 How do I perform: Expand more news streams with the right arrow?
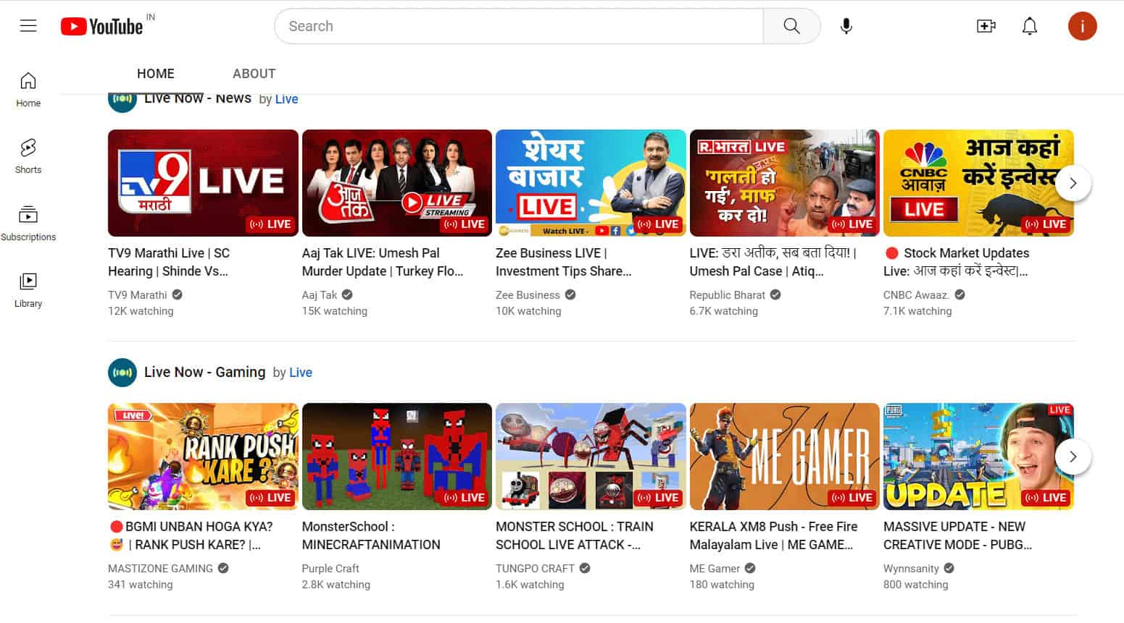click(1073, 183)
